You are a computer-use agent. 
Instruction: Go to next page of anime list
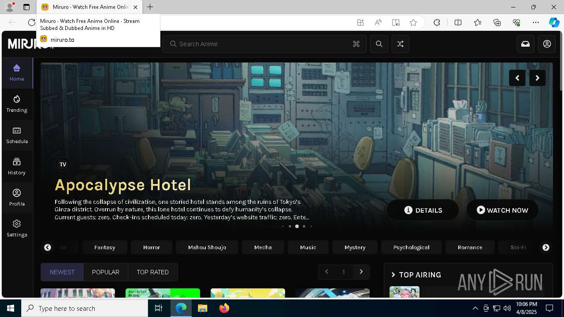[x=361, y=272]
